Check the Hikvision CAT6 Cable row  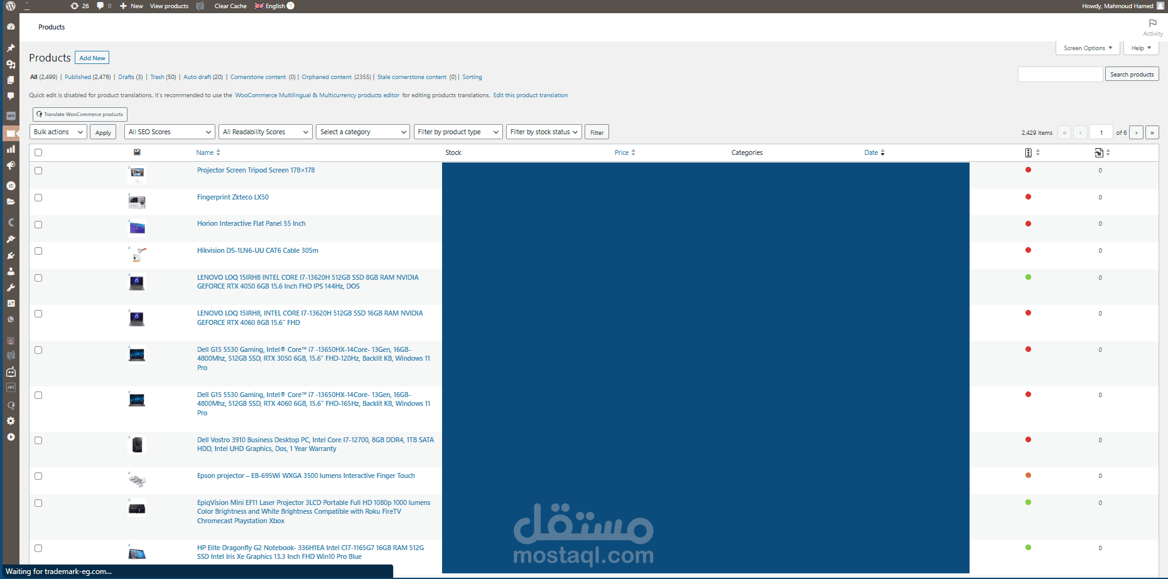pos(38,251)
